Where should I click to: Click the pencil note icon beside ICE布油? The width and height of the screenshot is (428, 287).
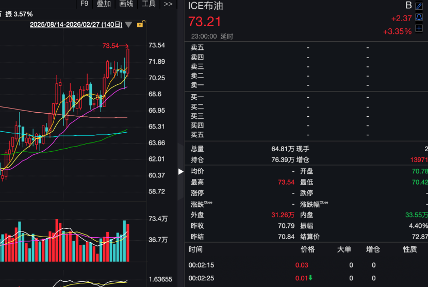tap(419, 6)
